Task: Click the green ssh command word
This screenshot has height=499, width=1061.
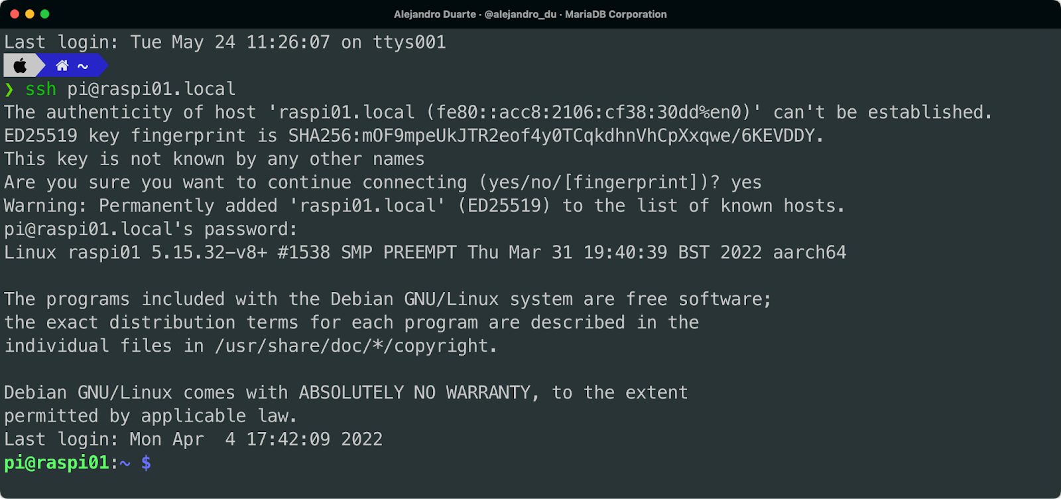Action: (x=40, y=89)
